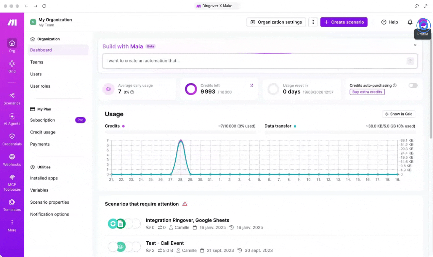Click the Show in Grid button
The width and height of the screenshot is (433, 257).
point(399,114)
